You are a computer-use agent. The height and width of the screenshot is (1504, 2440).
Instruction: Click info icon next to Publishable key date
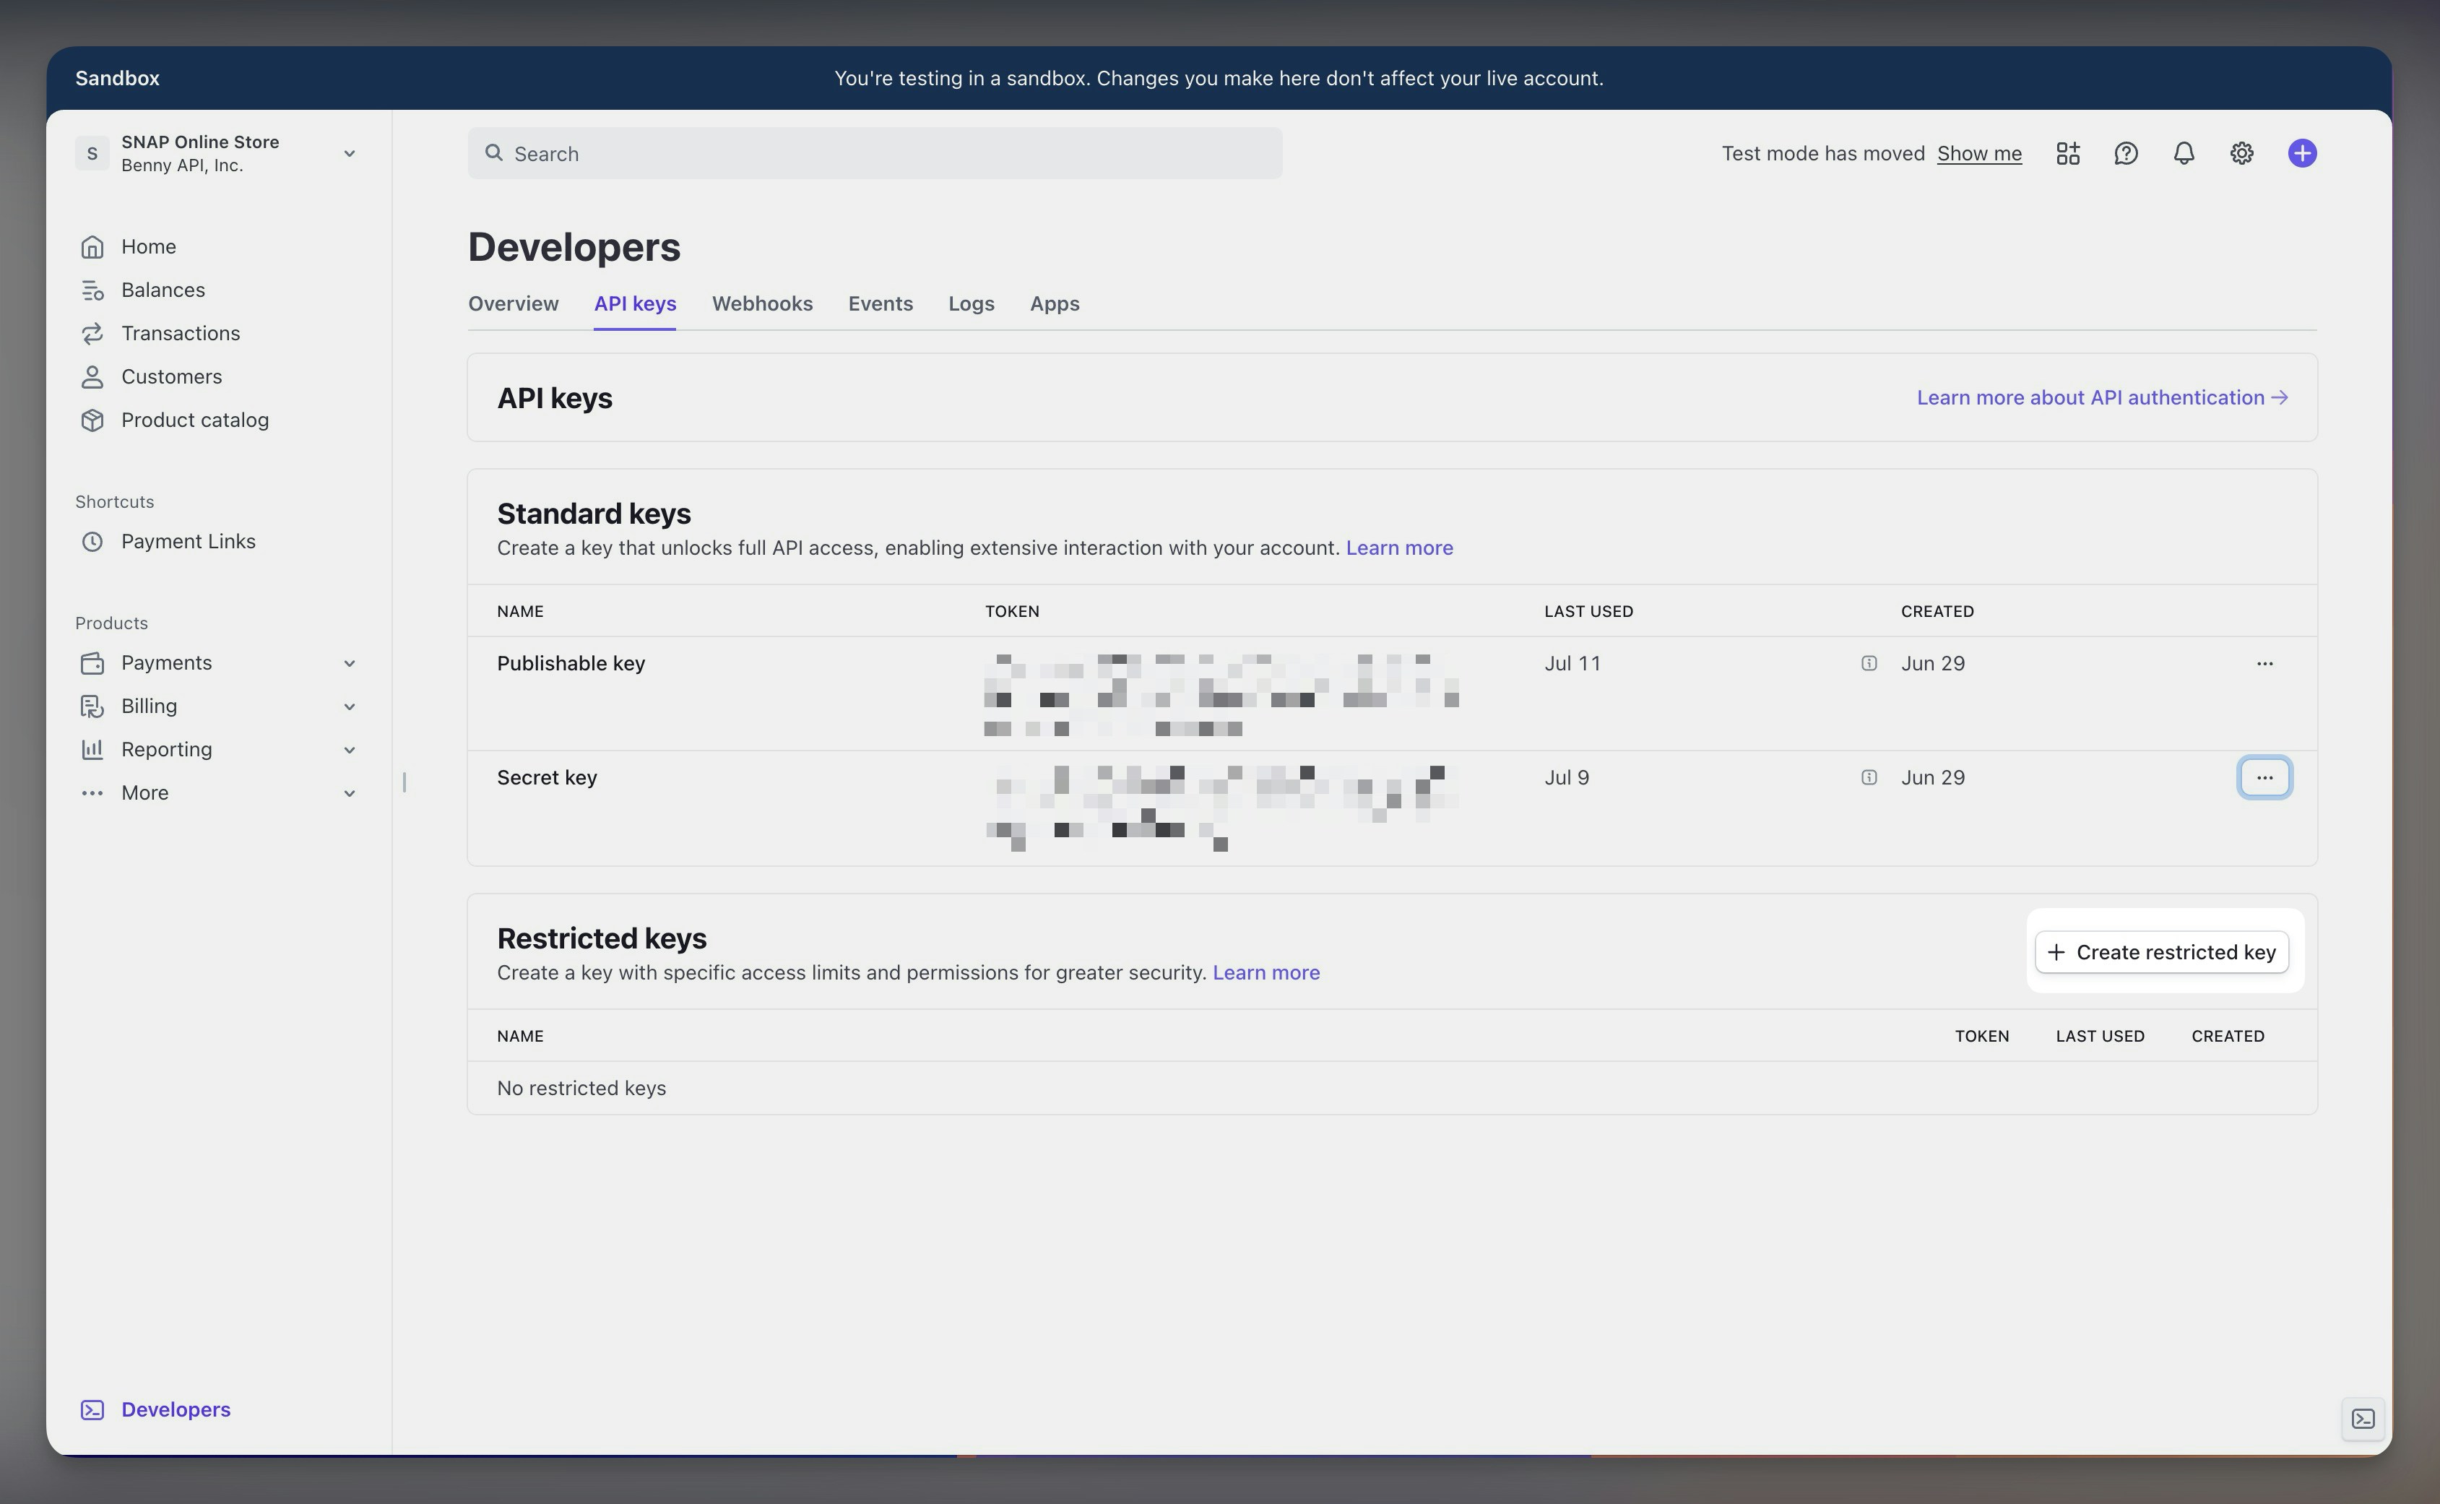pos(1869,663)
